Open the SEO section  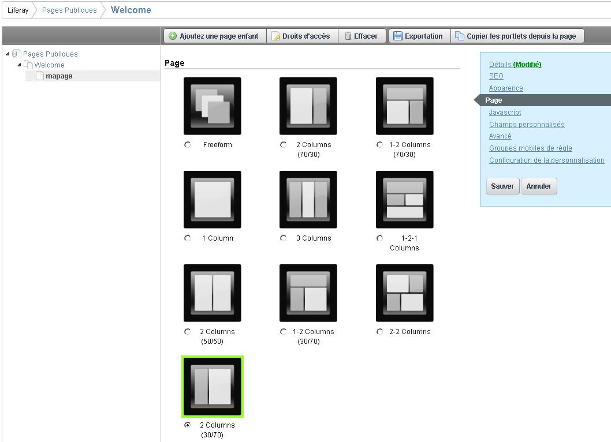coord(496,76)
